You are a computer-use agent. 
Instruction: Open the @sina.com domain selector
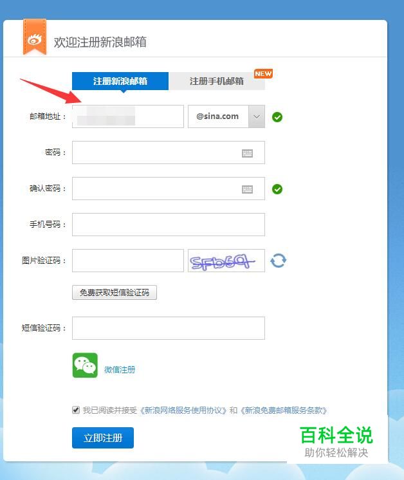coord(226,116)
